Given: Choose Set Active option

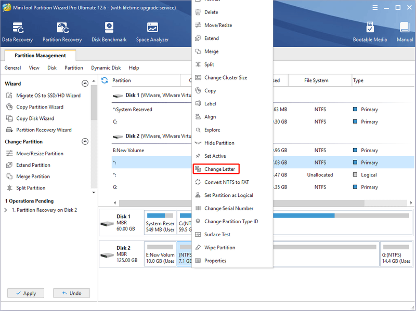Looking at the screenshot, I should tap(232, 156).
